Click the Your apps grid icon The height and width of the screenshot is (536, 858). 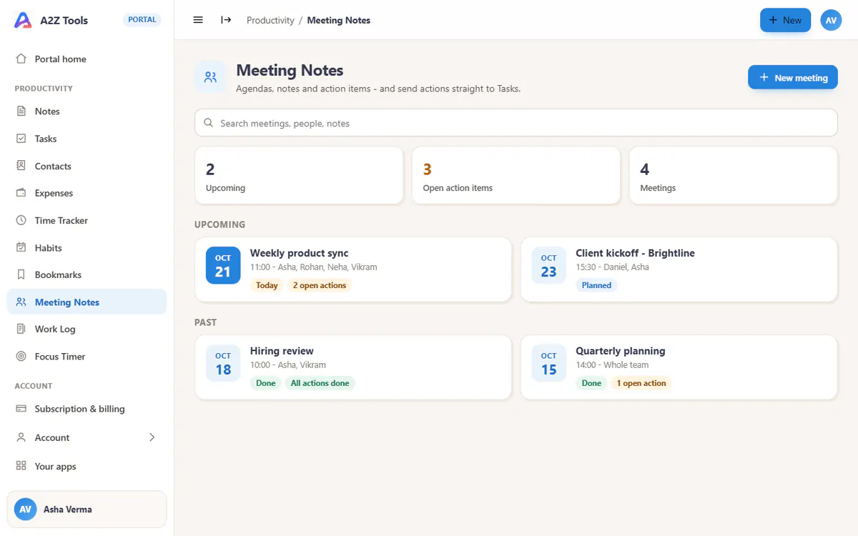21,466
